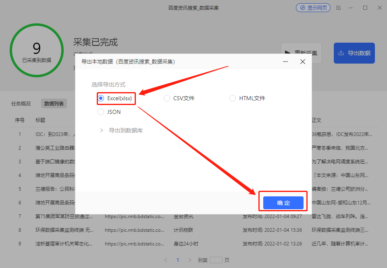Viewport: 387px width, 268px height.
Task: Minimize the 百度资讯搜索_数据采集 main window
Action: [351, 8]
